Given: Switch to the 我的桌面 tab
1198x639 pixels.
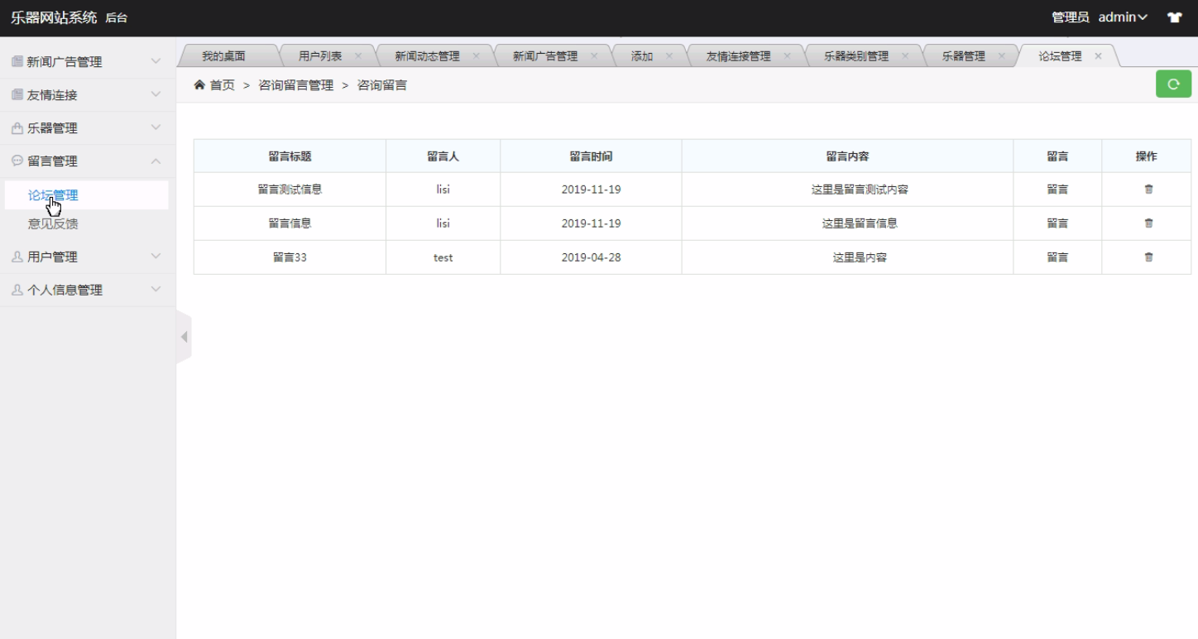Looking at the screenshot, I should point(223,56).
